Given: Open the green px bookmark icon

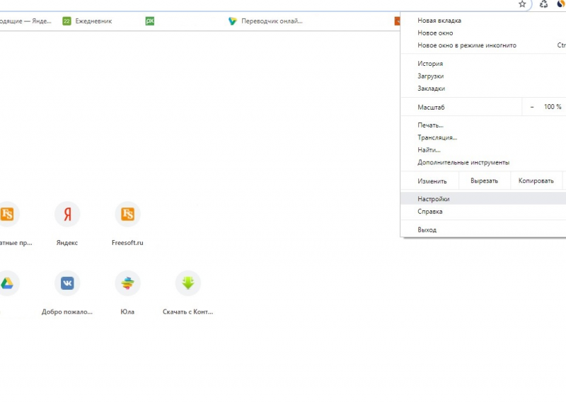Looking at the screenshot, I should (x=150, y=21).
